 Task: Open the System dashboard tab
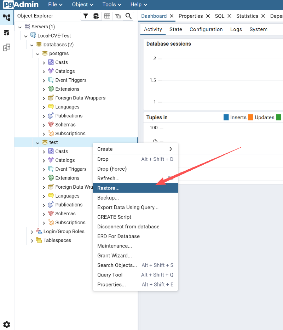pos(258,29)
